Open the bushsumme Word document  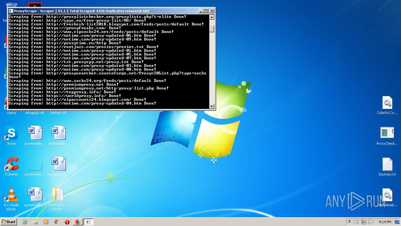[x=59, y=166]
